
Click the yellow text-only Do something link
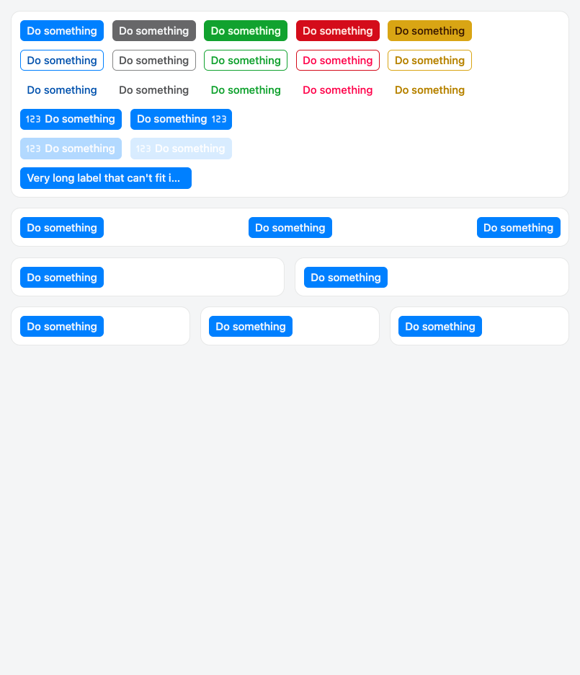point(429,90)
